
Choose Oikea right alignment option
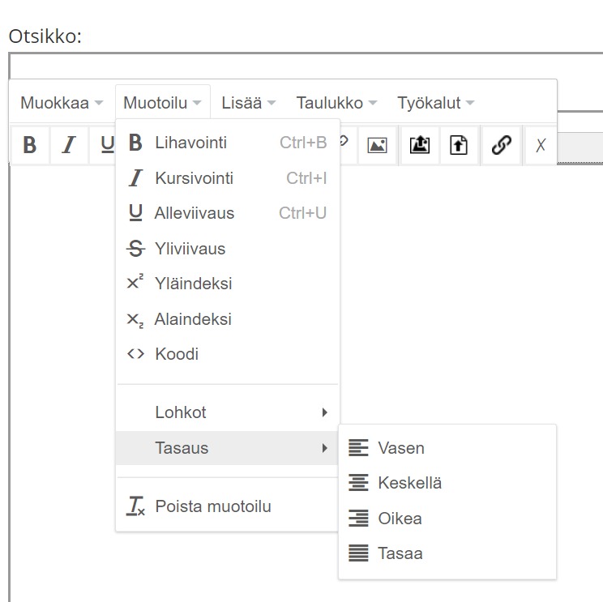coord(447,519)
